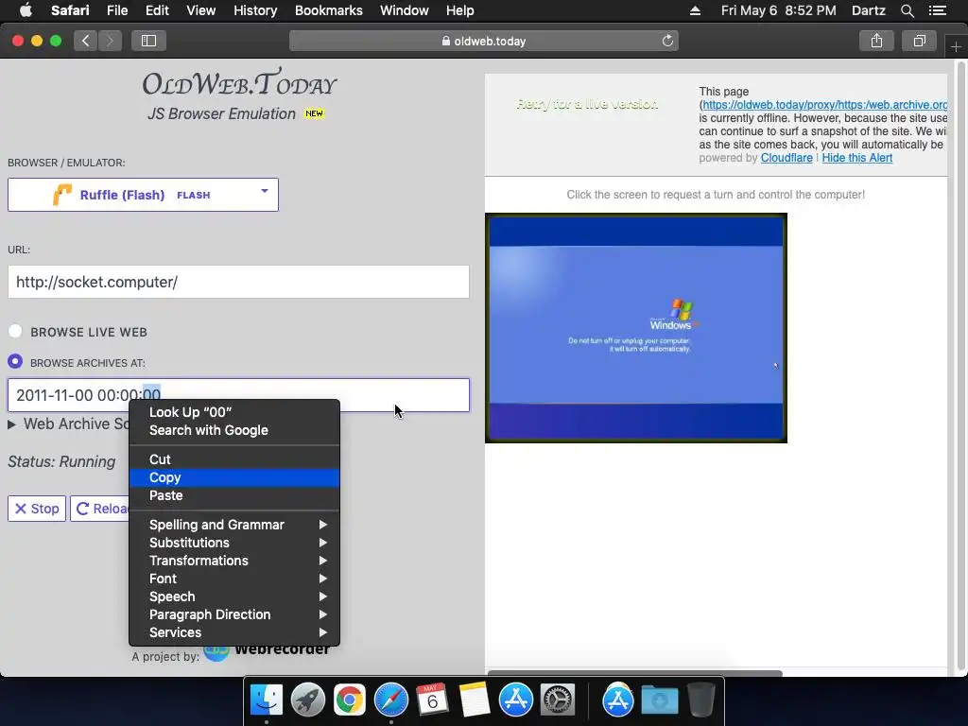The image size is (968, 726).
Task: Open the Trash in dock
Action: click(701, 700)
